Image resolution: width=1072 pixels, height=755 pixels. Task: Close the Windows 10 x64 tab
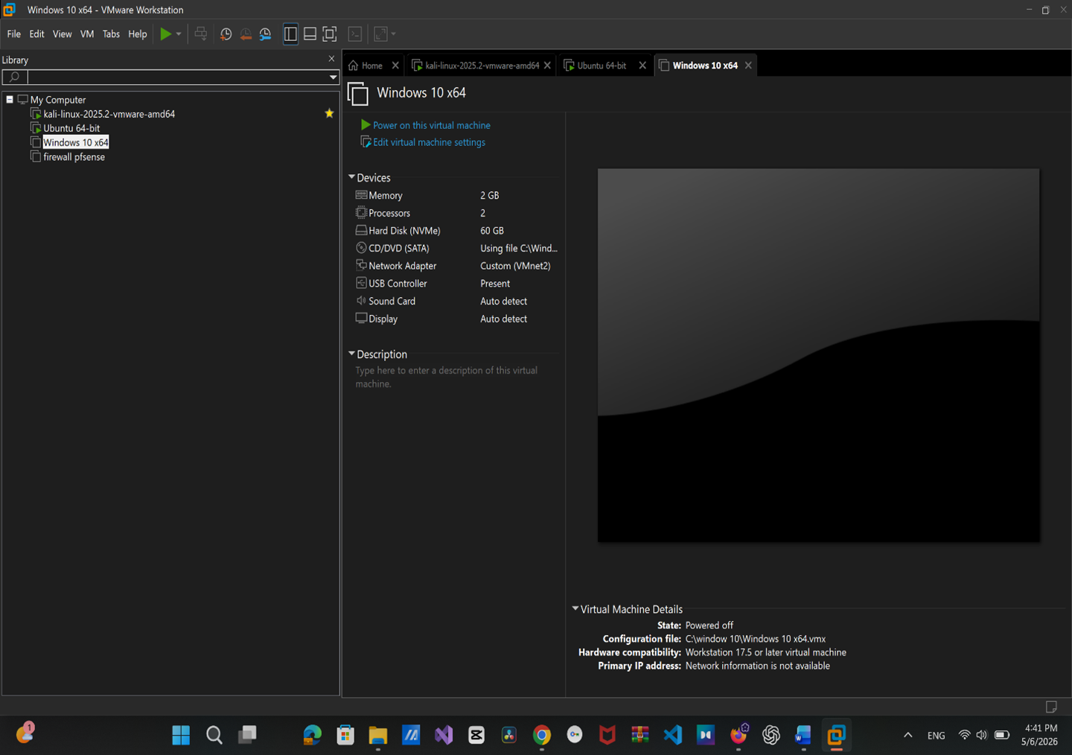point(748,66)
